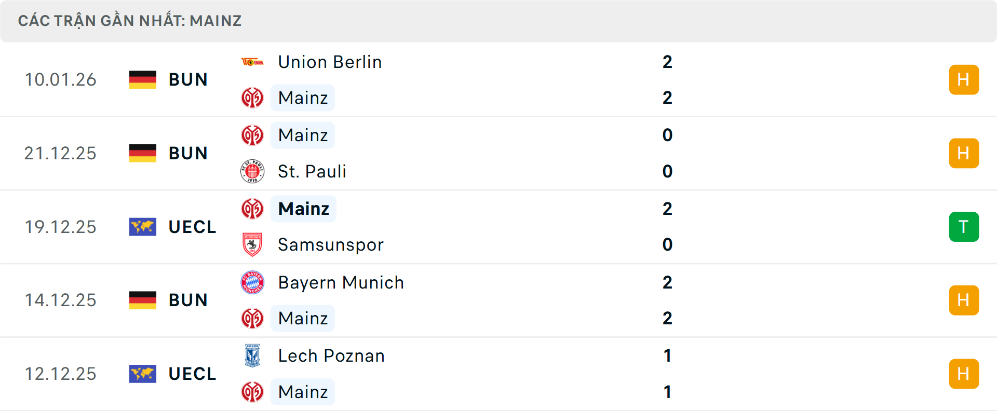Open the Union Berlin team link
Screen dimensions: 997x411
click(x=330, y=62)
